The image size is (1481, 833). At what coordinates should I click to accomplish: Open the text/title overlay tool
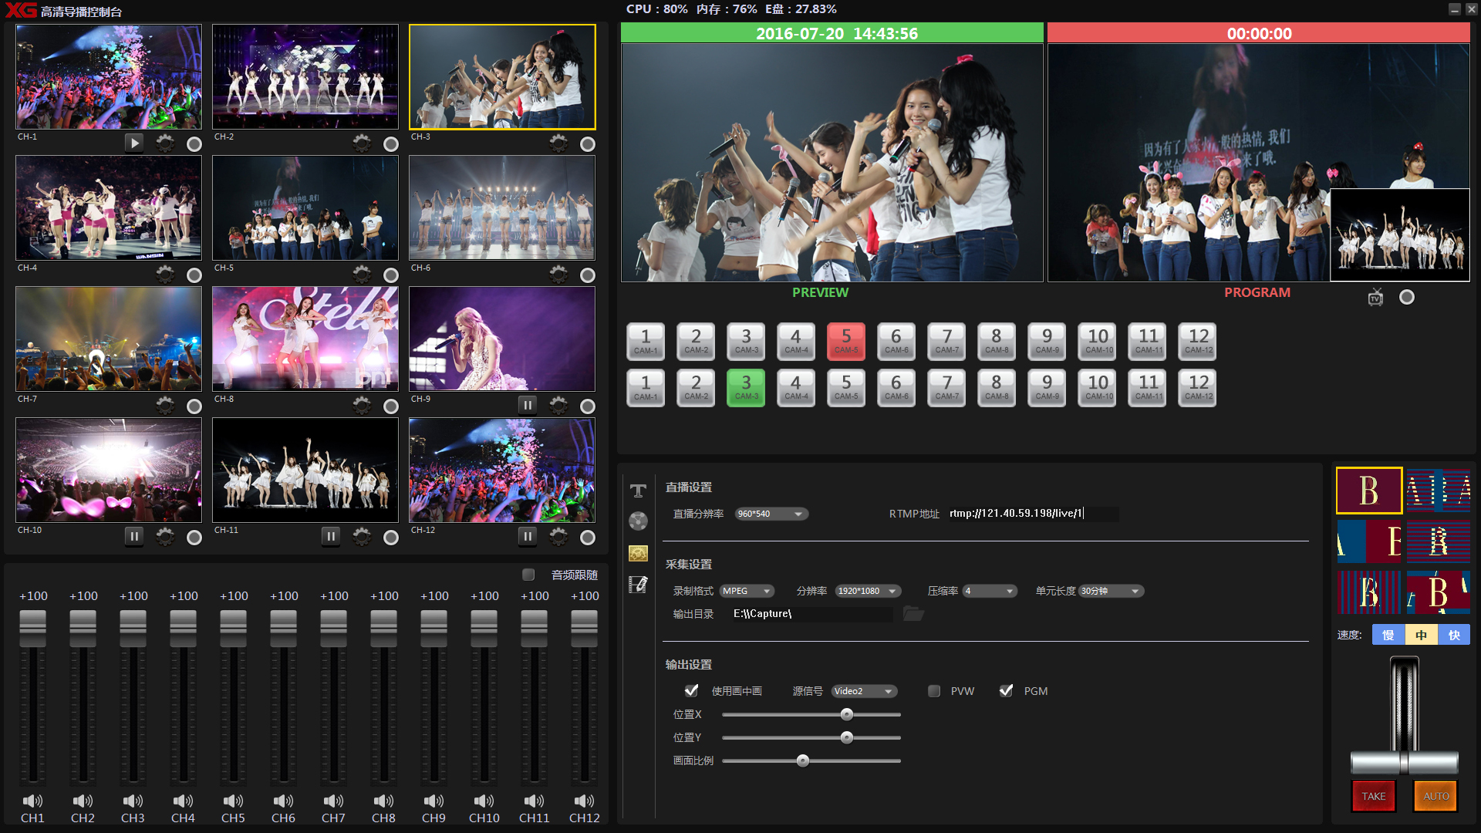638,491
